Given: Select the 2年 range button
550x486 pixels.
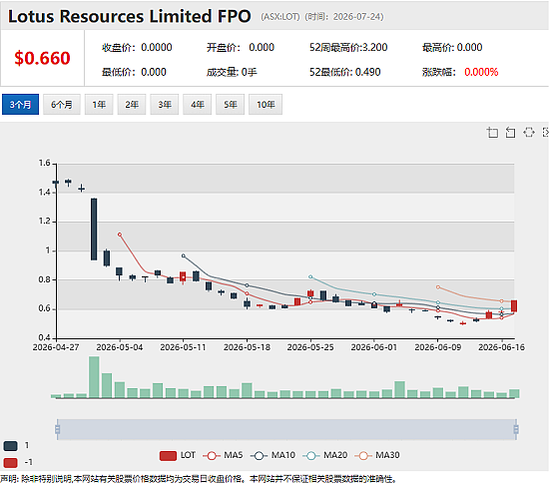Looking at the screenshot, I should (x=132, y=105).
